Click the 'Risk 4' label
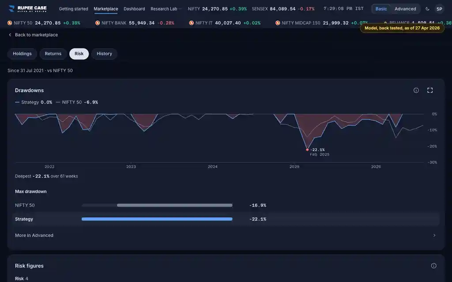 (22, 278)
